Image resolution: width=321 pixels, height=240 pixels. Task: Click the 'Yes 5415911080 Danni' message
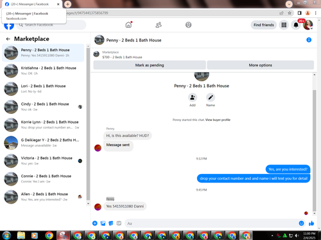pos(125,206)
